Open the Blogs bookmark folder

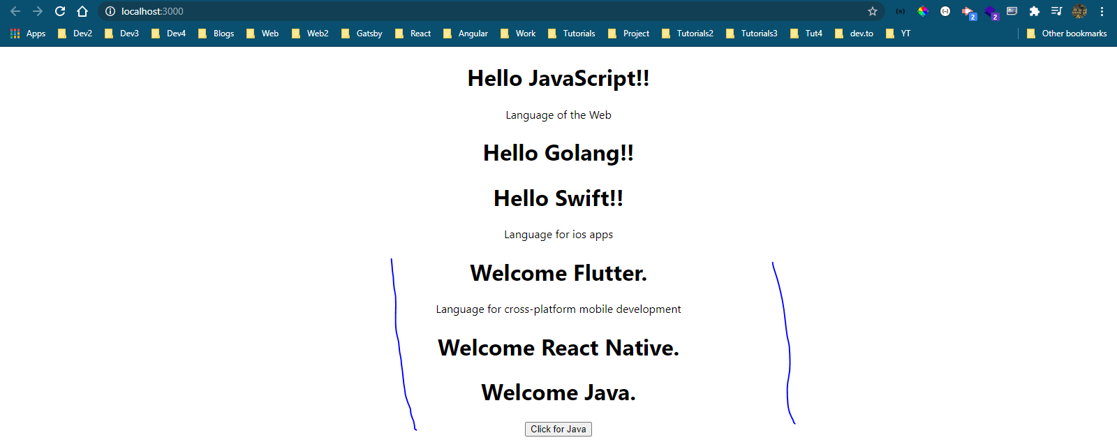216,34
